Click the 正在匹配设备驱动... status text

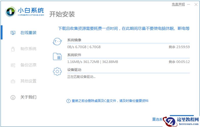click(x=81, y=77)
